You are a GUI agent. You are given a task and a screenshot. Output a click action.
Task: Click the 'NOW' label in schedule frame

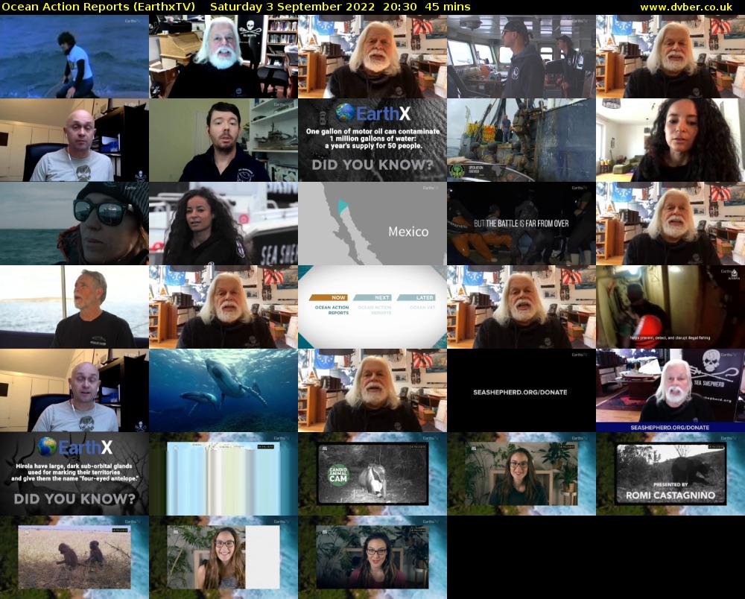(338, 298)
